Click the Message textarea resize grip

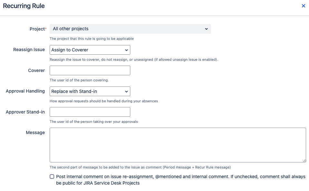[304, 160]
